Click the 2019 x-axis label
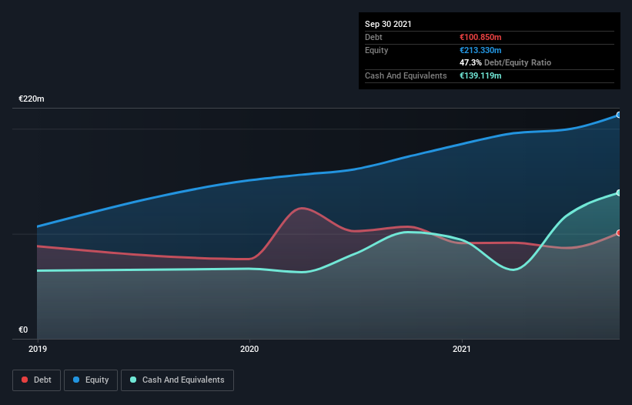Image resolution: width=632 pixels, height=405 pixels. tap(38, 349)
